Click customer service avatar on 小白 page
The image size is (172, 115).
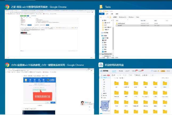[x=82, y=103]
